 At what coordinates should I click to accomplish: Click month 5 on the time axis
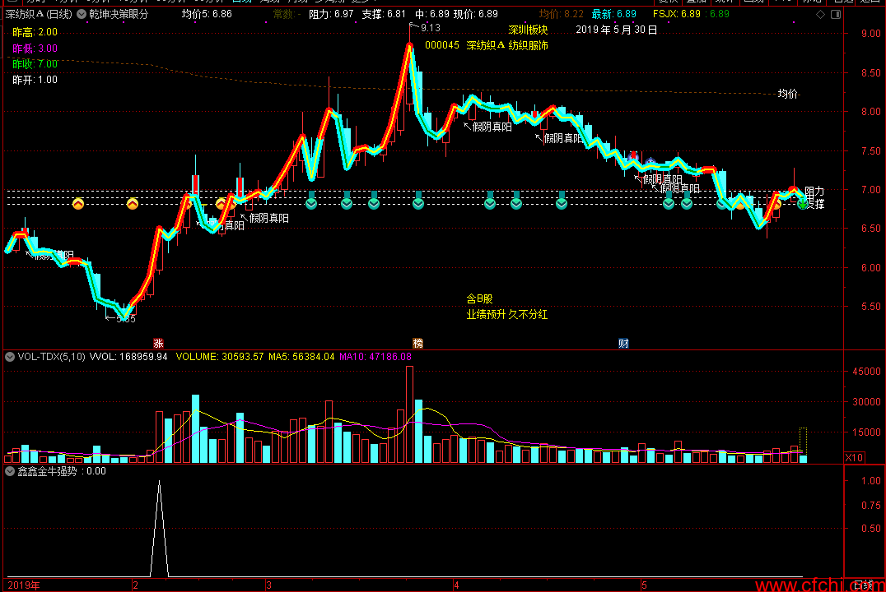tap(644, 585)
